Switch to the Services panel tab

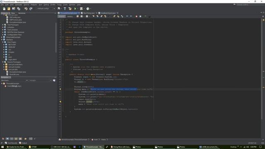tap(22, 13)
